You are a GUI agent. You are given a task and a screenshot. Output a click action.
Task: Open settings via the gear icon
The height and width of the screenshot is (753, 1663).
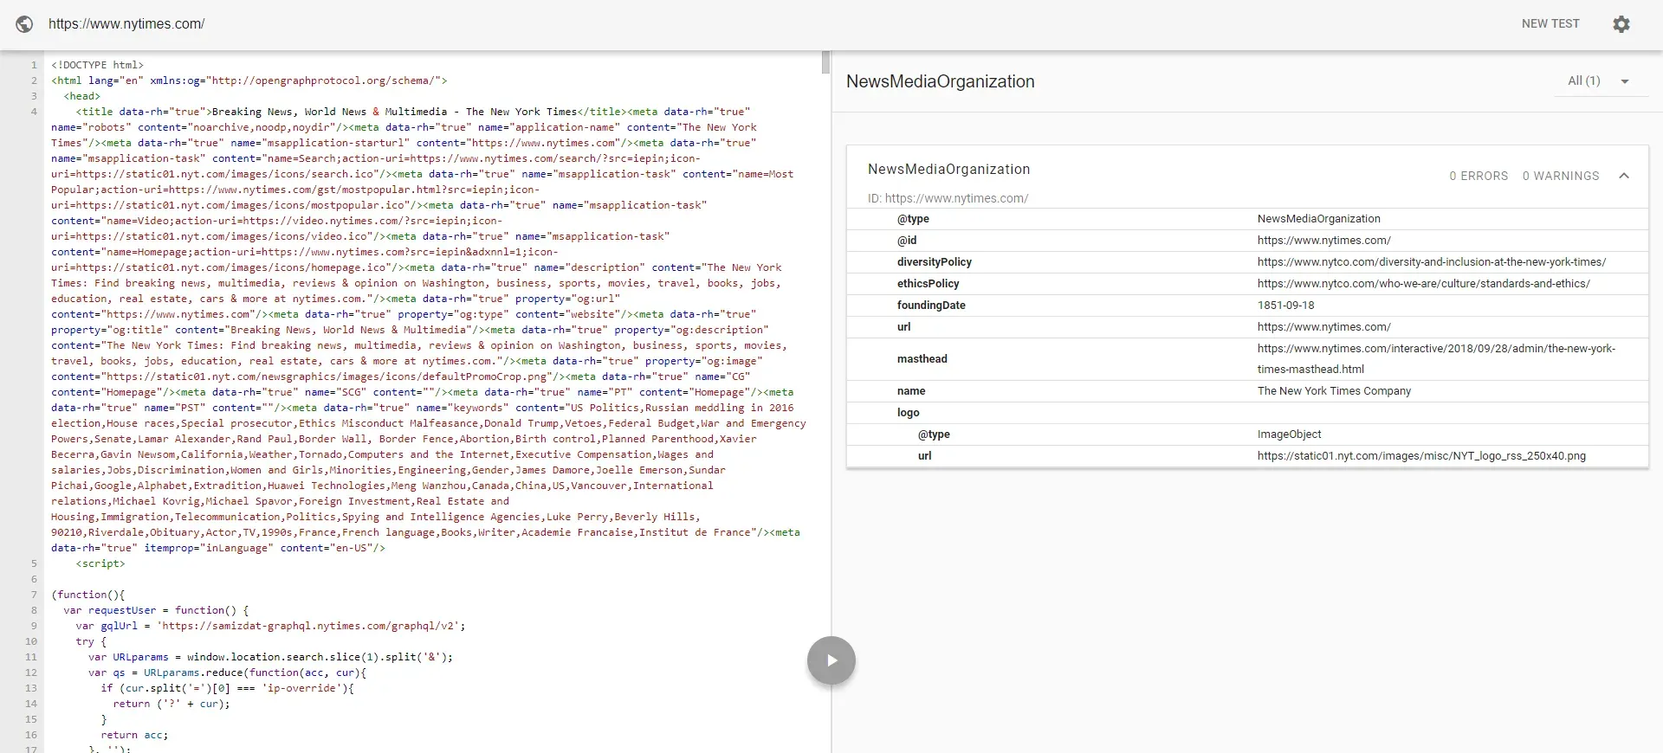(x=1621, y=24)
